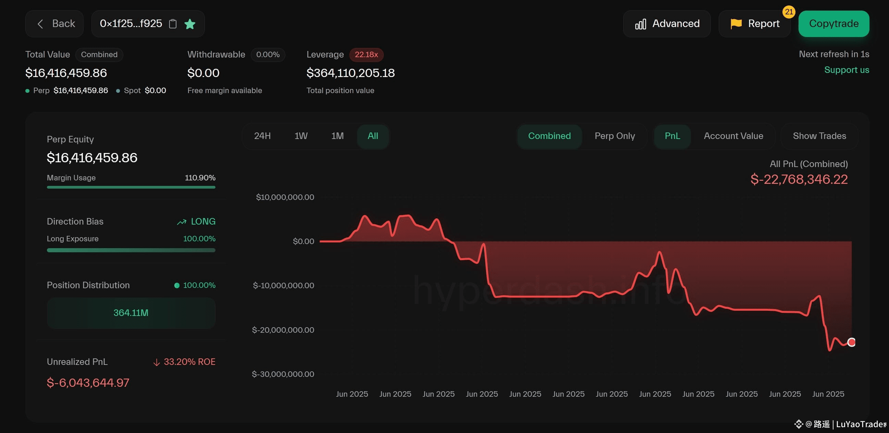The image size is (889, 433).
Task: Click the 22.18x leverage badge
Action: pos(366,55)
